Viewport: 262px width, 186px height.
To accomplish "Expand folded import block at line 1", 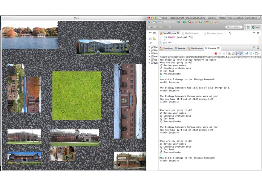I will point(166,37).
